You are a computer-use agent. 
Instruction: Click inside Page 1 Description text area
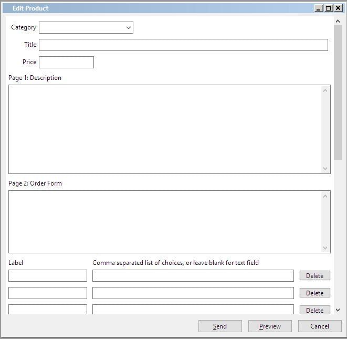(165, 129)
